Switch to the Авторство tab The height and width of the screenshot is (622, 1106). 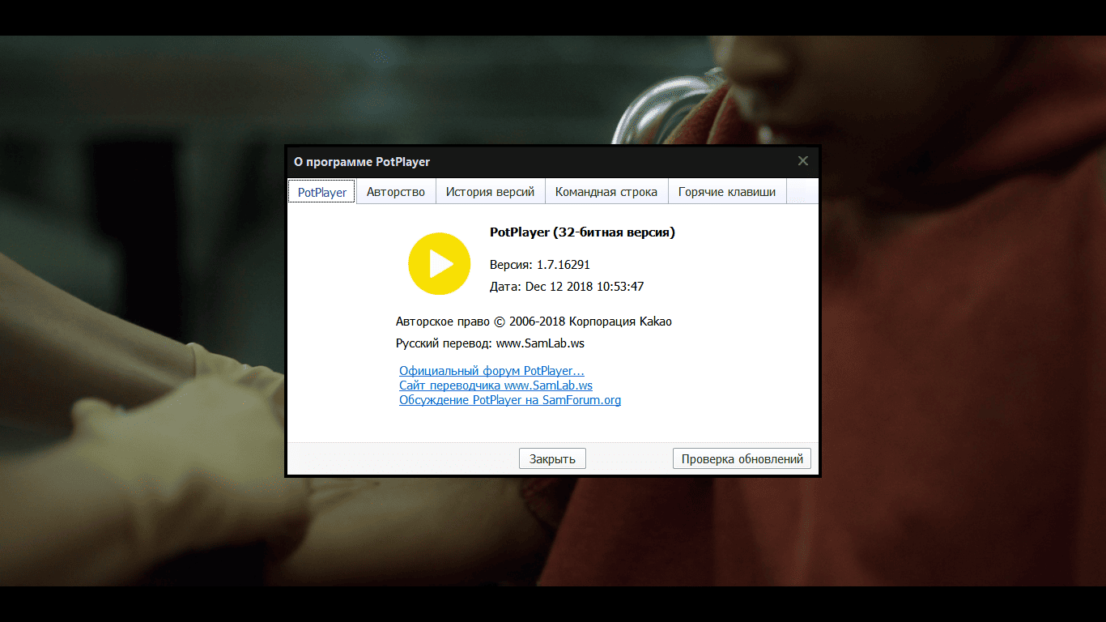coord(396,192)
